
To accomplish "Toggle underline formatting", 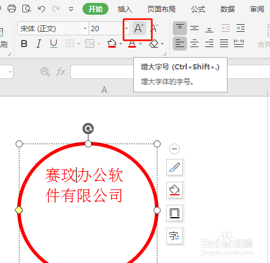I will 54,44.
